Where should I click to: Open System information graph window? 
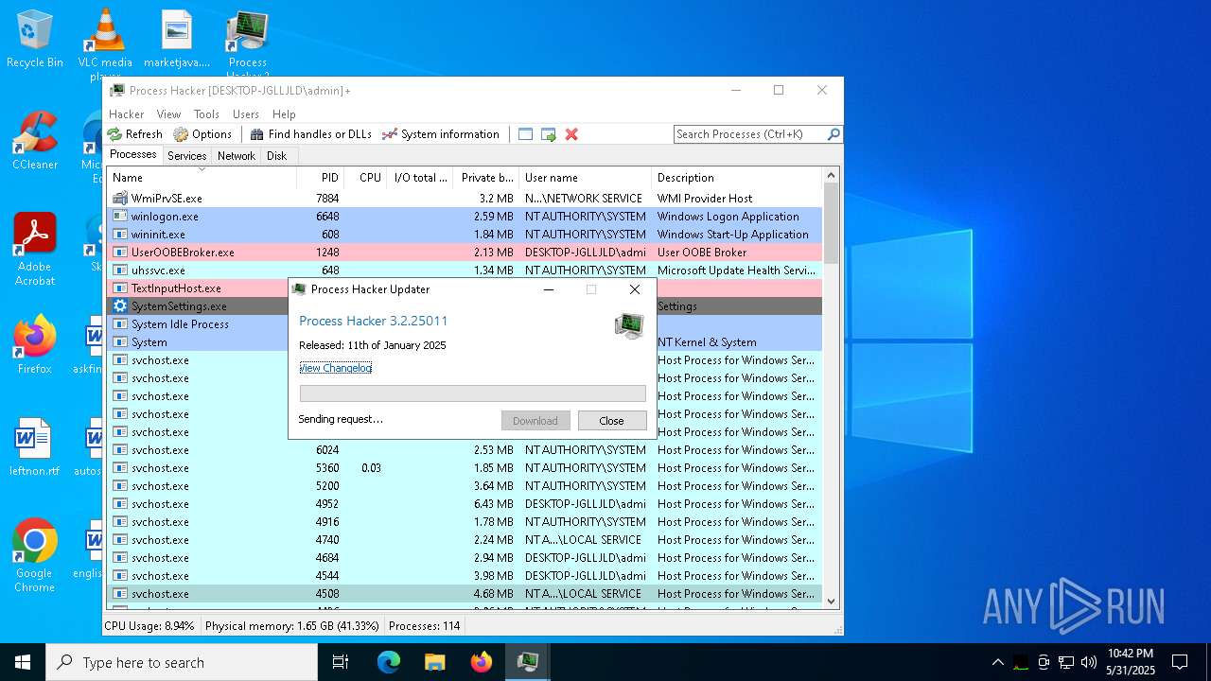(440, 134)
